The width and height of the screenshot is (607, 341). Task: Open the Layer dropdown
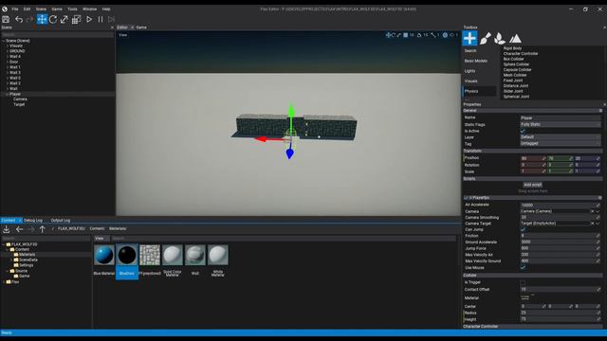click(561, 137)
